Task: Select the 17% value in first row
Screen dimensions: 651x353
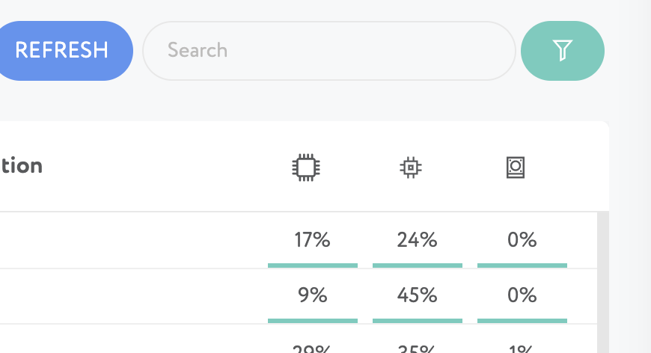Action: point(312,240)
